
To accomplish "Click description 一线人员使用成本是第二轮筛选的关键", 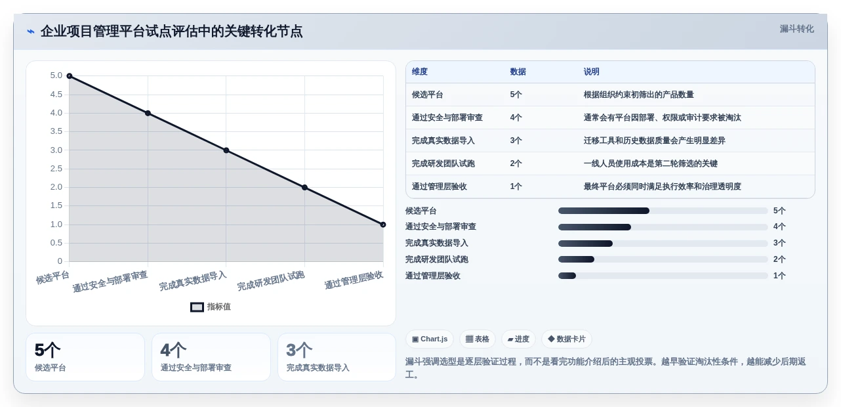I will [651, 163].
